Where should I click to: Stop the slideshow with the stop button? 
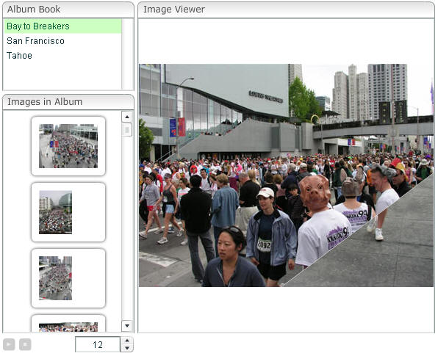coord(25,344)
